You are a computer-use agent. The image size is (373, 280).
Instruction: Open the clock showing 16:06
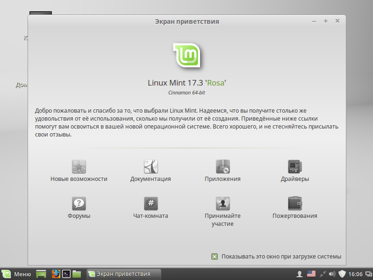pyautogui.click(x=355, y=274)
